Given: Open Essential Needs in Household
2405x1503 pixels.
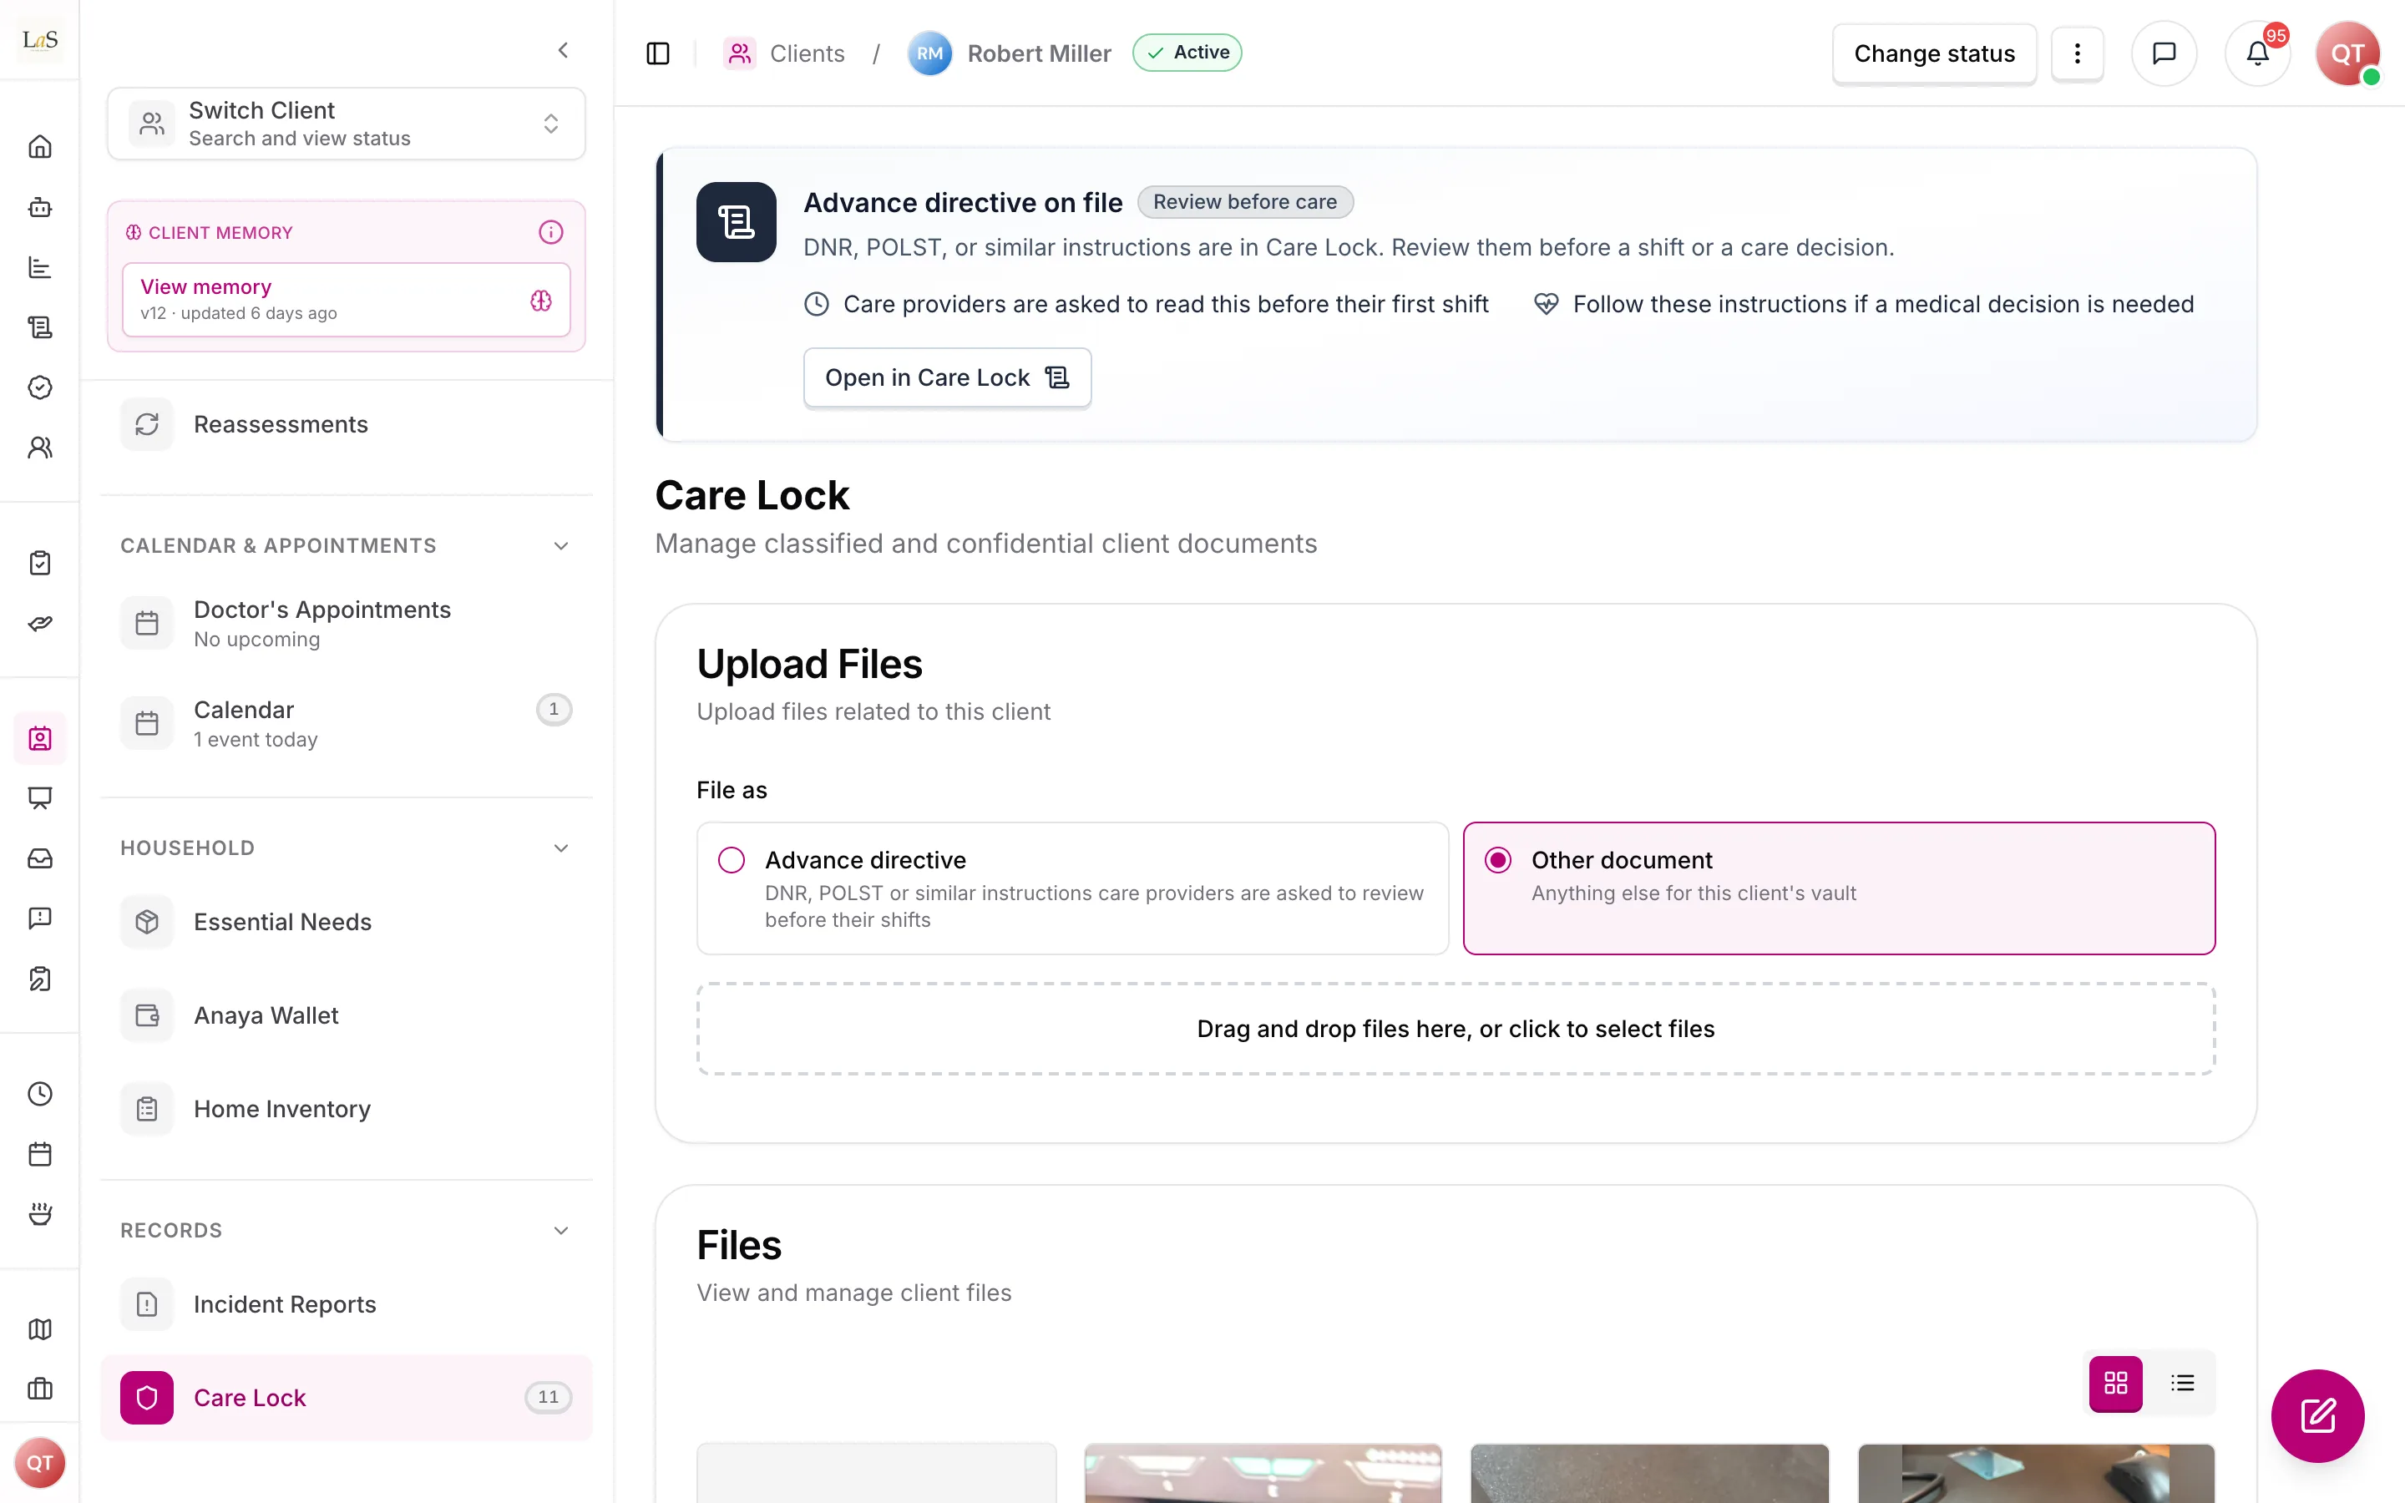Looking at the screenshot, I should 346,922.
